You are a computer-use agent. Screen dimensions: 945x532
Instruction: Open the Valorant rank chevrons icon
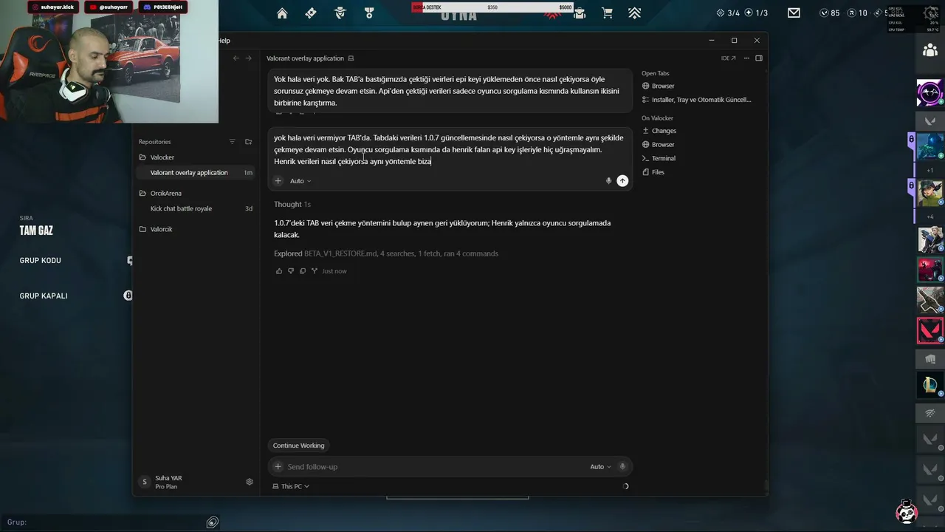point(634,13)
